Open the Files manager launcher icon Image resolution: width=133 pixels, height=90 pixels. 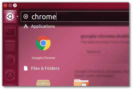(x=10, y=46)
